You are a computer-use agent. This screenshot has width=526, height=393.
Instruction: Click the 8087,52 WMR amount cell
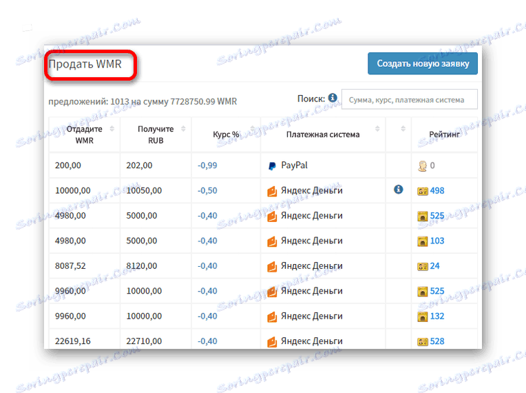(x=85, y=265)
